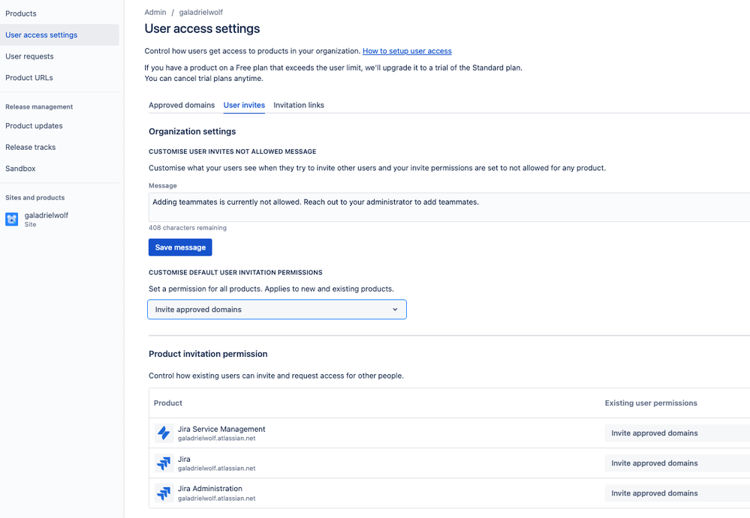Click the Jira Service Management product name
Viewport: 750px width, 518px height.
[x=221, y=430]
